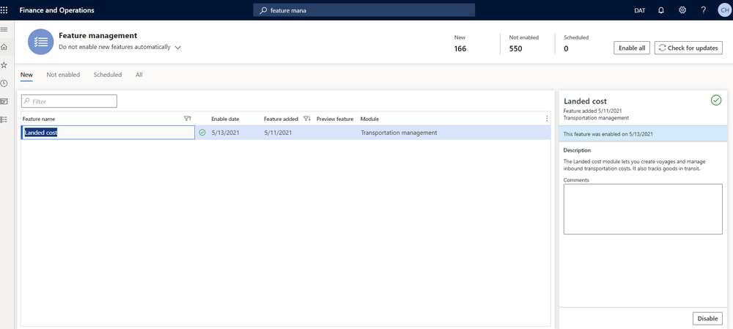Click the Finance and Operations title

click(x=56, y=10)
